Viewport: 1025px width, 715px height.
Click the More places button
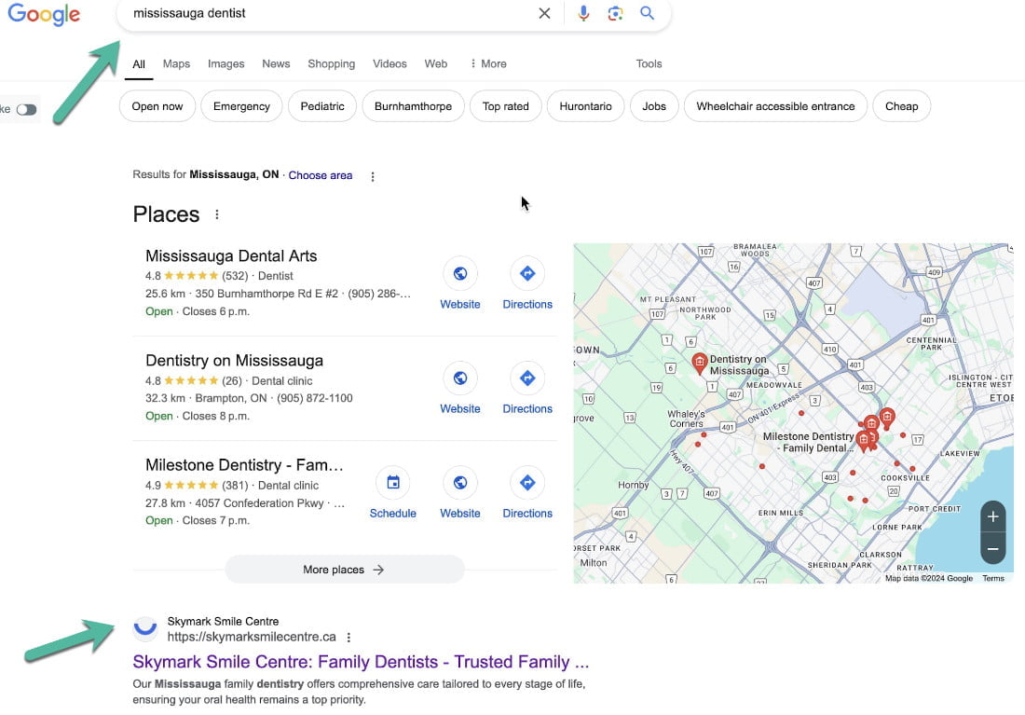click(x=344, y=570)
